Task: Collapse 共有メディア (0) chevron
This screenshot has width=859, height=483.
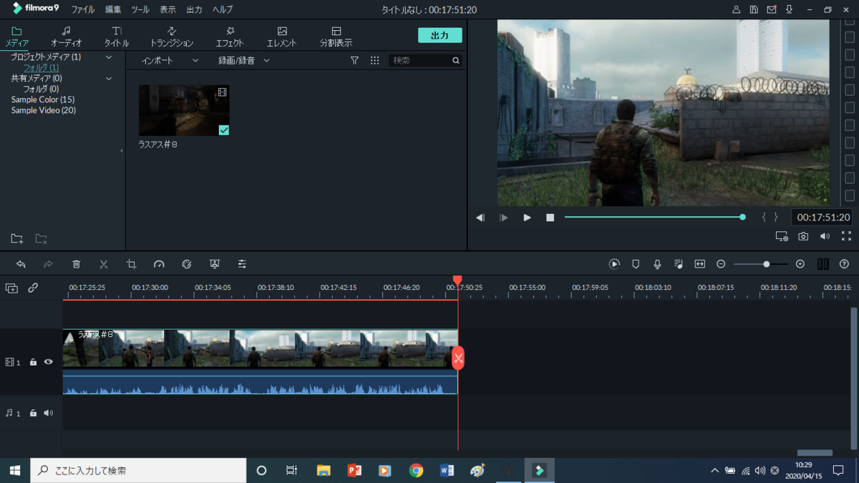Action: [x=109, y=79]
